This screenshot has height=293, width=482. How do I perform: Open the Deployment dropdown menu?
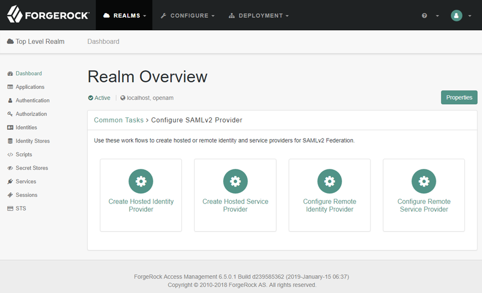(259, 15)
